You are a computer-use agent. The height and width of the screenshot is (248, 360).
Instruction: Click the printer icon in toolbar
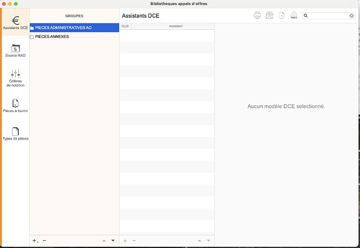tap(257, 16)
